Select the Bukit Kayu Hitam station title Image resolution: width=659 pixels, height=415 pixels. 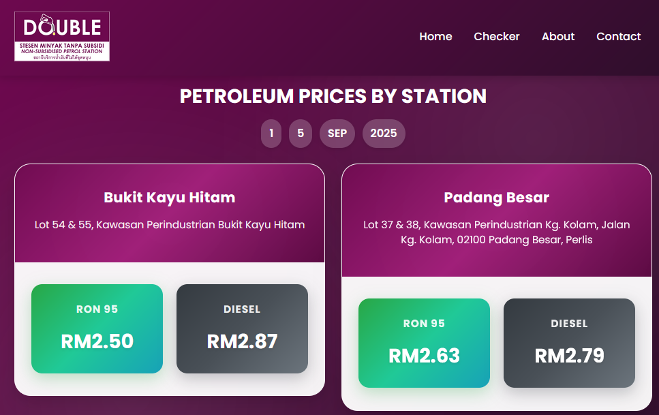pos(170,198)
